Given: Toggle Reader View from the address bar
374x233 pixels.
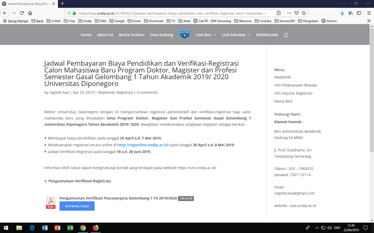Looking at the screenshot, I should click(278, 13).
